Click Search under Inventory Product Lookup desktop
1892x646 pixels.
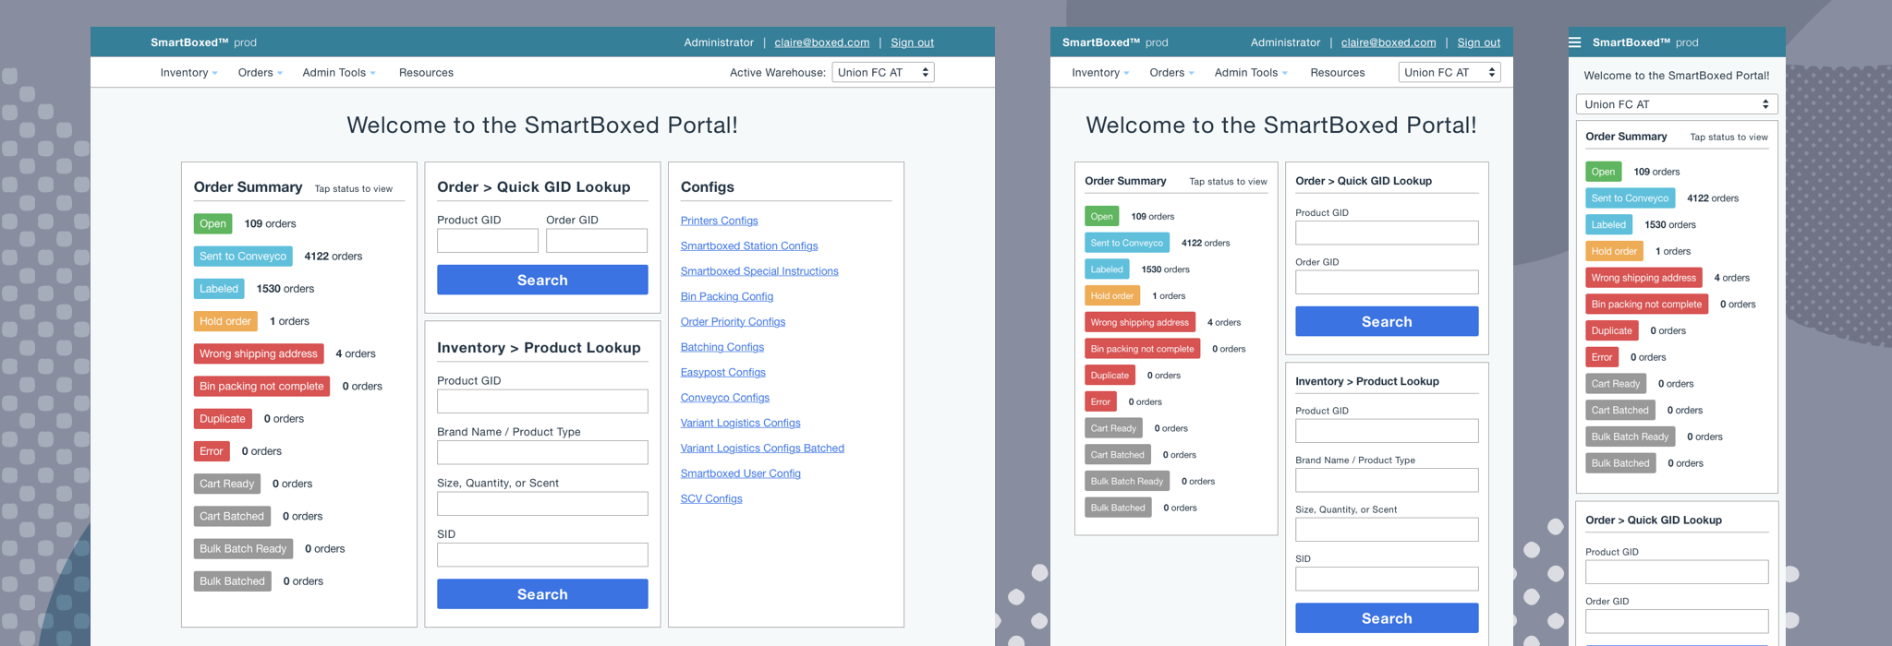coord(542,594)
